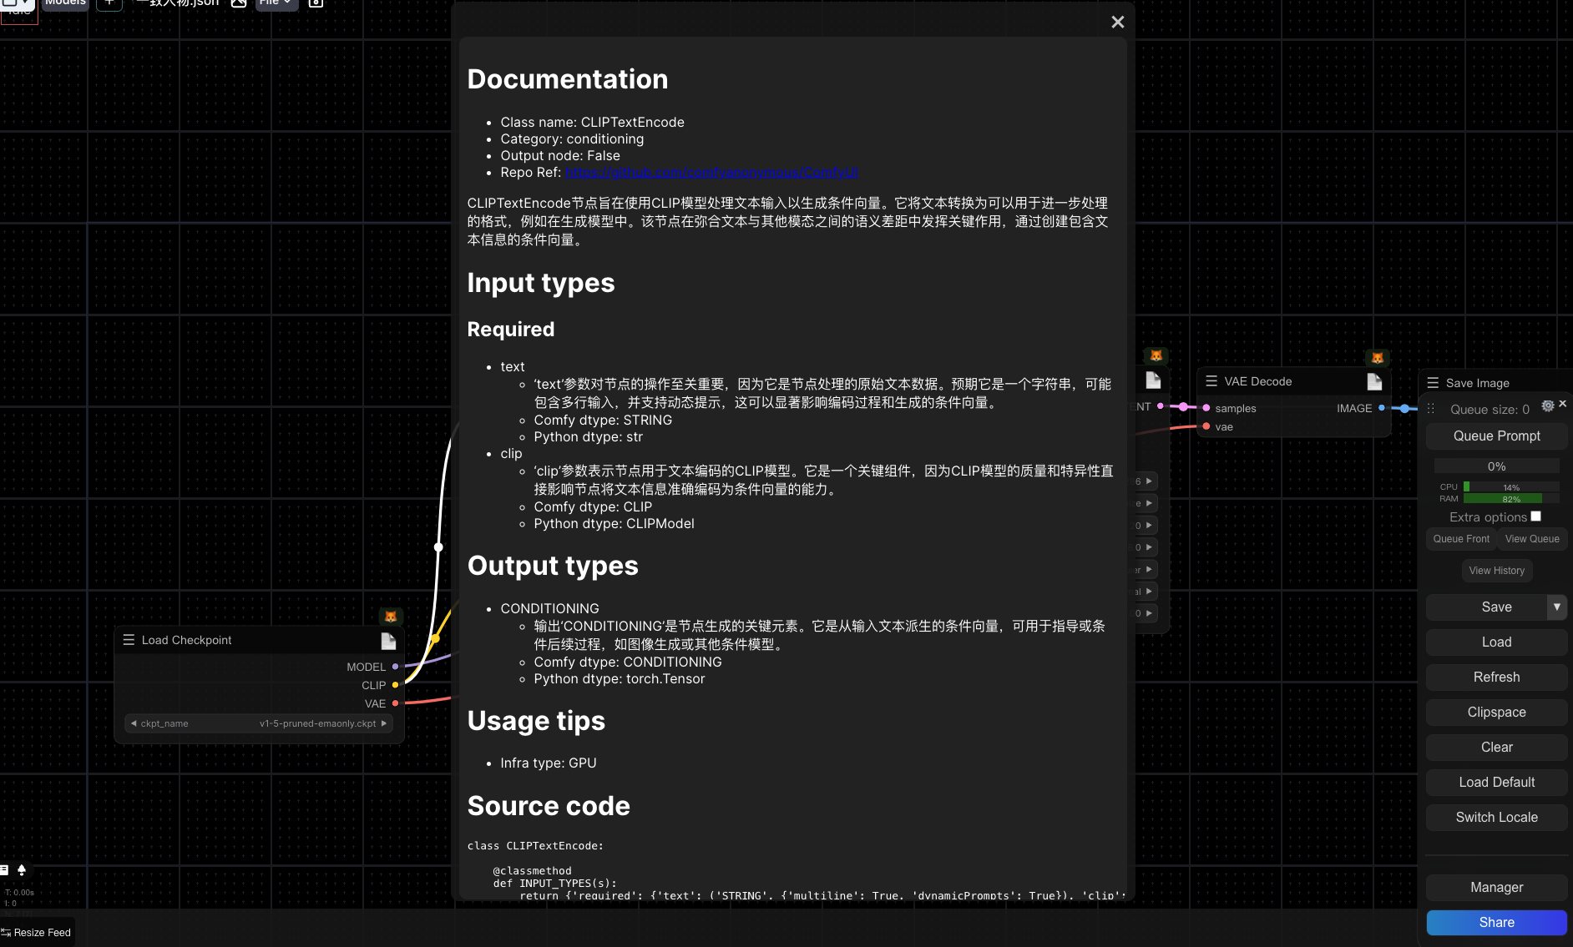1573x947 pixels.
Task: Click the Load button
Action: (x=1496, y=642)
